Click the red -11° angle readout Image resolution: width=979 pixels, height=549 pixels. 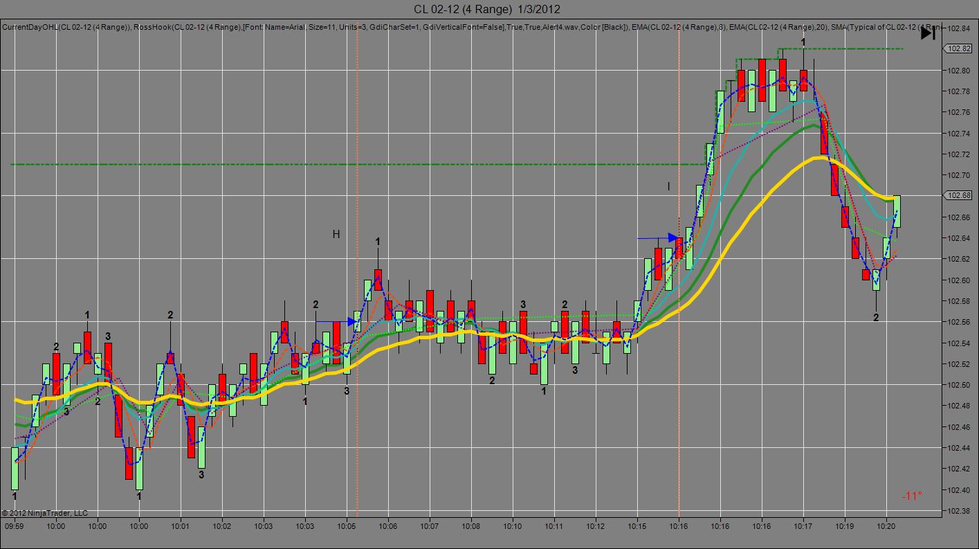click(x=912, y=496)
